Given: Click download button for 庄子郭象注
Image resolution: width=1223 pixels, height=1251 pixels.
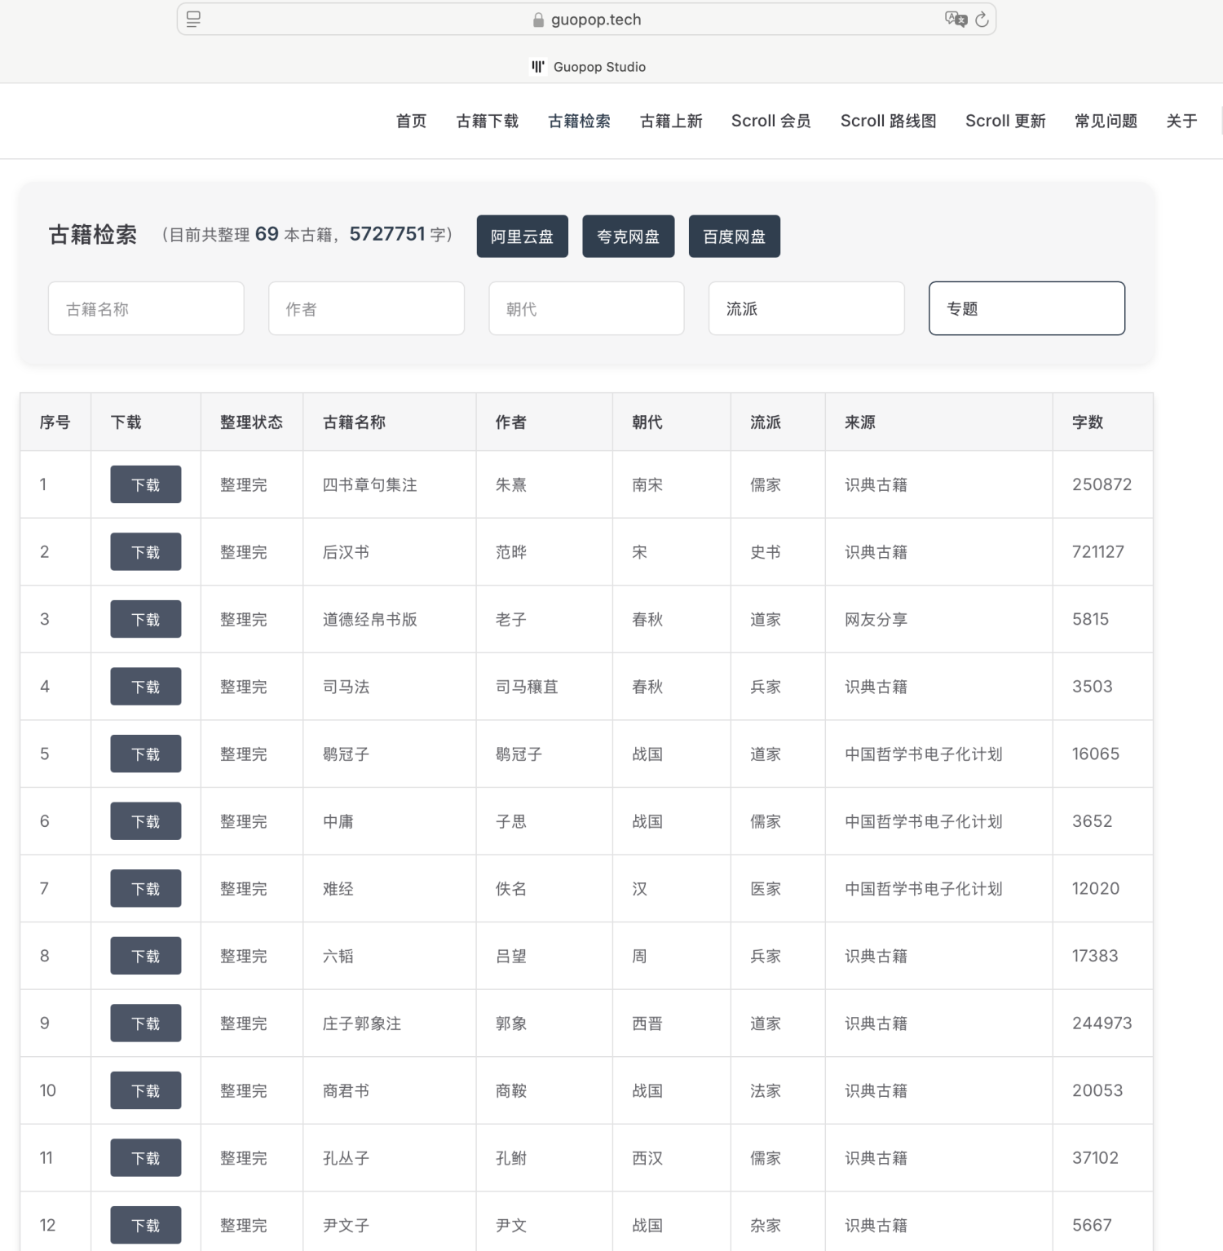Looking at the screenshot, I should (145, 1023).
